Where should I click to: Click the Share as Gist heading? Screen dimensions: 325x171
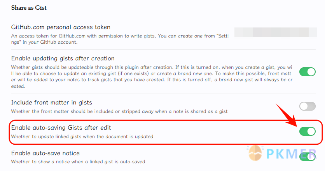[29, 8]
